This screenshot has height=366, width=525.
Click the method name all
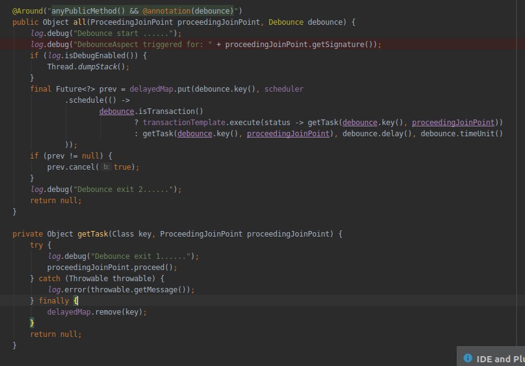[79, 22]
